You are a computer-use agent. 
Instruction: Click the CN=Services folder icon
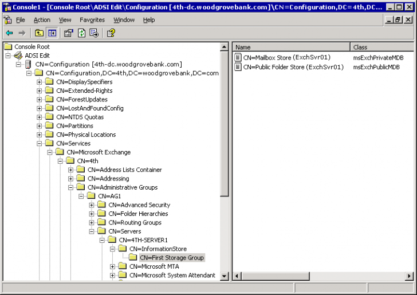tap(49, 143)
